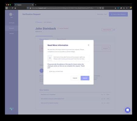Open the third sidebar item below Requests
Image resolution: width=137 pixels, height=121 pixels.
[x=12, y=34]
